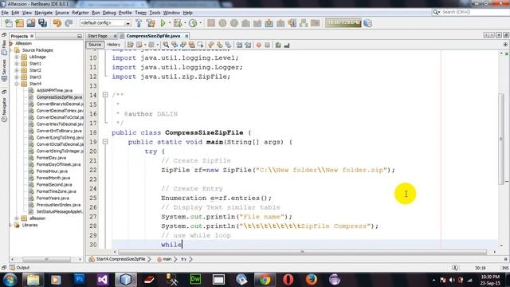The image size is (510, 287).
Task: Click the try breadcrumb item
Action: point(184,259)
